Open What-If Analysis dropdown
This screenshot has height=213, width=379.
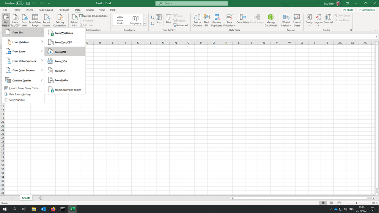point(286,24)
